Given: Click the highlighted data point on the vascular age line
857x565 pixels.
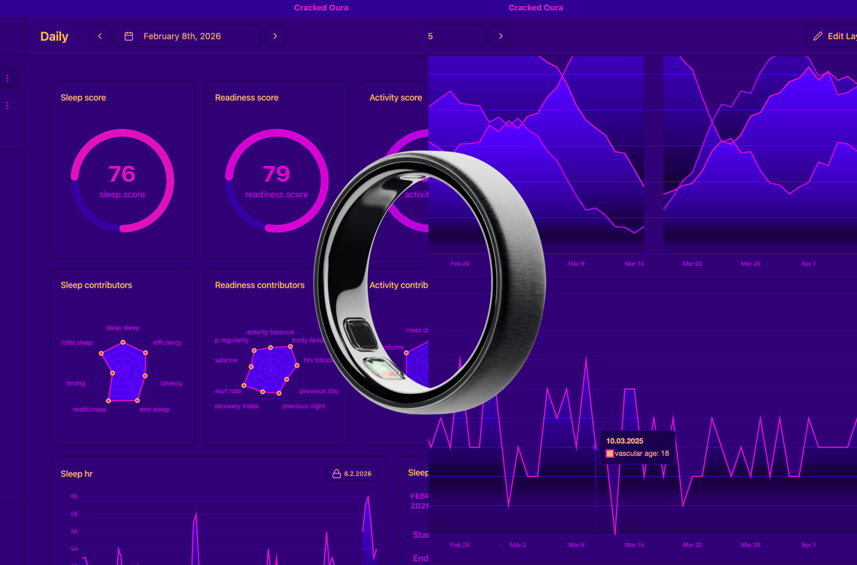Looking at the screenshot, I should [x=596, y=448].
